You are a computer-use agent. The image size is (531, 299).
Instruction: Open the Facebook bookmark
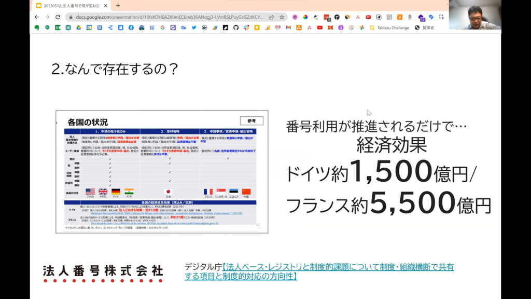(131, 28)
